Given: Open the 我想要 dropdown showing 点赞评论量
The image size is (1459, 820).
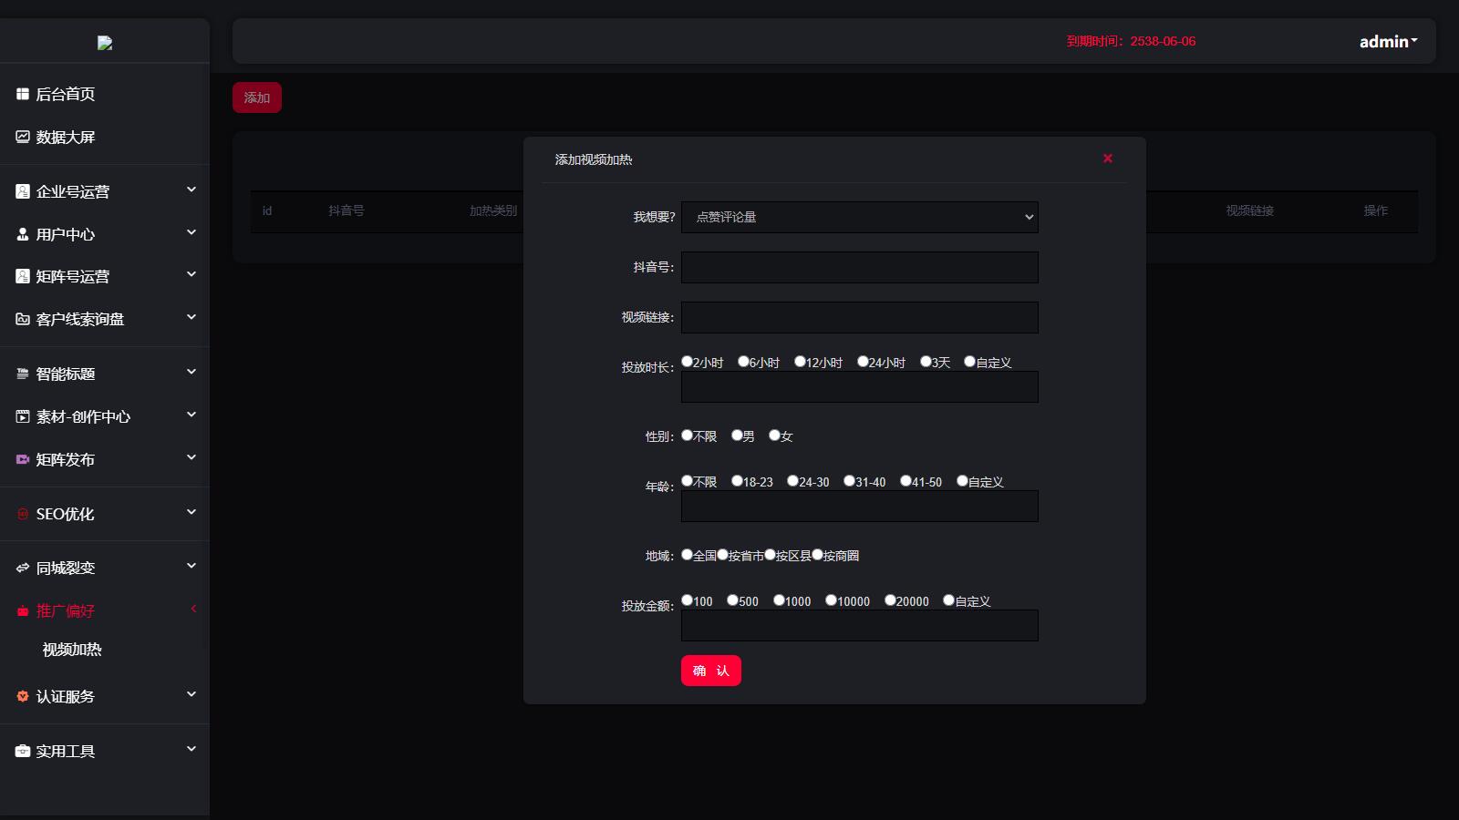Looking at the screenshot, I should [x=859, y=217].
